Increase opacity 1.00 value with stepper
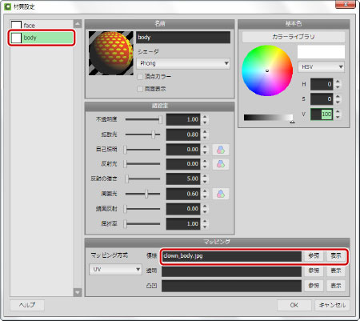Viewport: 360px width, 321px height. tap(205, 117)
